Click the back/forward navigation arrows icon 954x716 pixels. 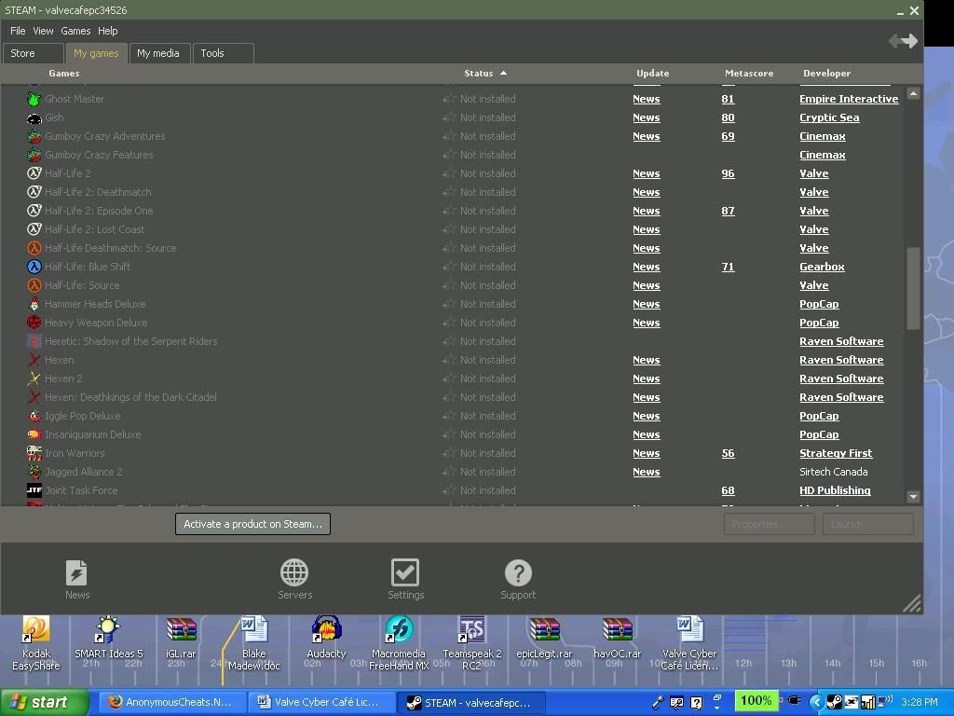pyautogui.click(x=902, y=40)
